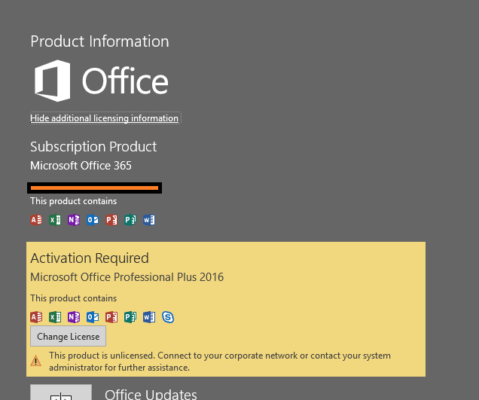Select Word icon under Office 365
479x400 pixels.
[x=149, y=220]
